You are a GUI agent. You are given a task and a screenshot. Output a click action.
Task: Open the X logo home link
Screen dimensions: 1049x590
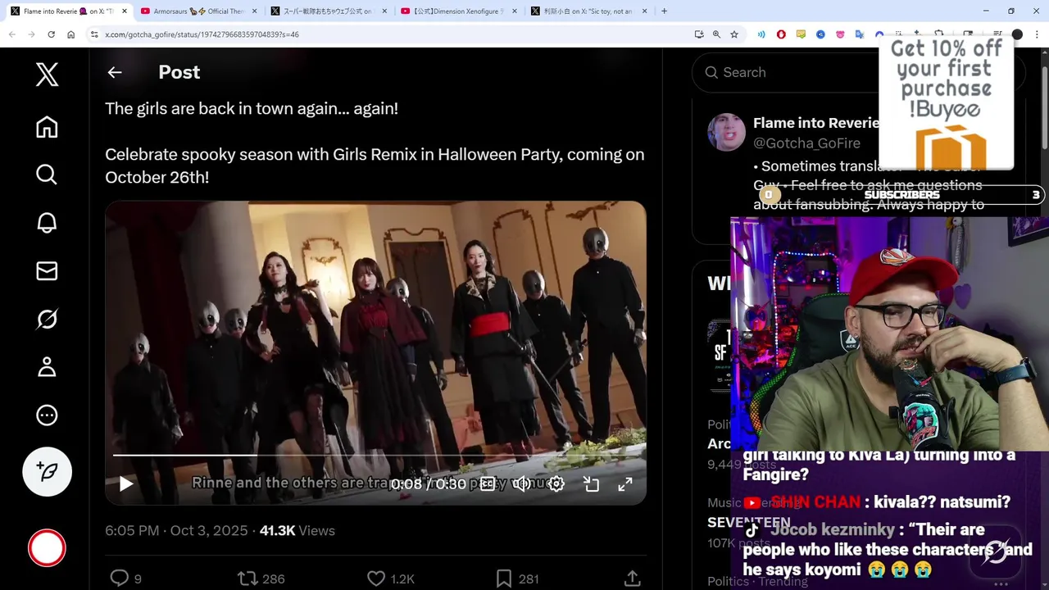(47, 75)
